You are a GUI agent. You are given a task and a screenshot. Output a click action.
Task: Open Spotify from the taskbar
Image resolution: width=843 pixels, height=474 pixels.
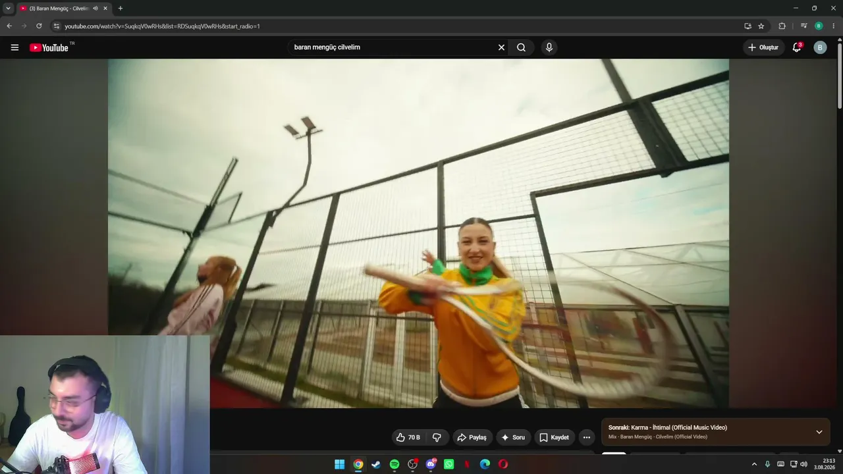[x=394, y=464]
